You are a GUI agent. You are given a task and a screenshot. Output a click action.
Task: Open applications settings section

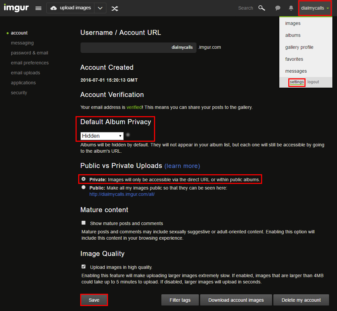23,83
